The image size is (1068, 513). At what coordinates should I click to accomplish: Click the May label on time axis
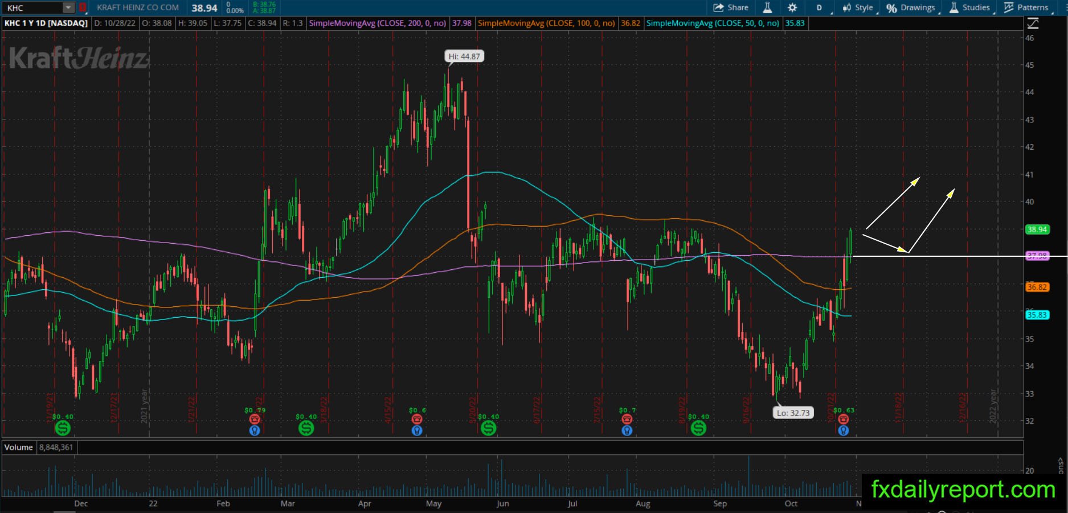[x=433, y=503]
